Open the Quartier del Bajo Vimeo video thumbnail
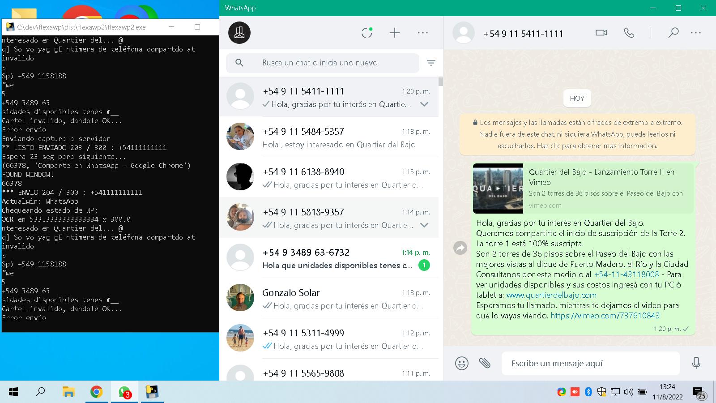This screenshot has width=716, height=403. (x=498, y=189)
